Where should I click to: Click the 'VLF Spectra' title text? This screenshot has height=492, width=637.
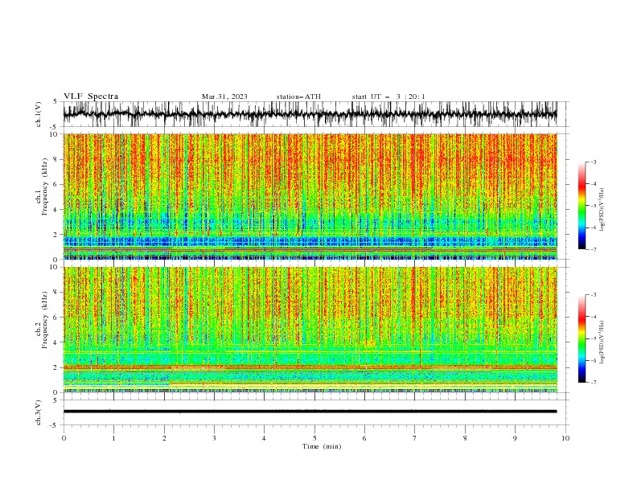(x=91, y=96)
